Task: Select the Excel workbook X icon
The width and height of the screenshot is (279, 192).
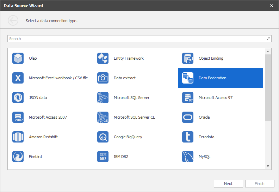Action: tap(18, 78)
